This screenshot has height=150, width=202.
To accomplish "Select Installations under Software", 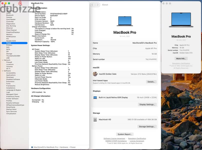I will click(x=11, y=88).
